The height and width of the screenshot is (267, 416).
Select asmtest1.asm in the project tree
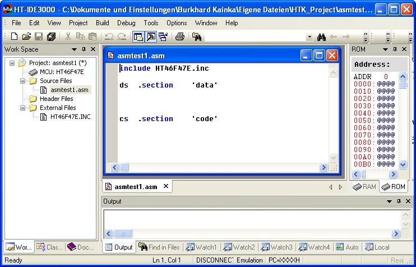(69, 90)
